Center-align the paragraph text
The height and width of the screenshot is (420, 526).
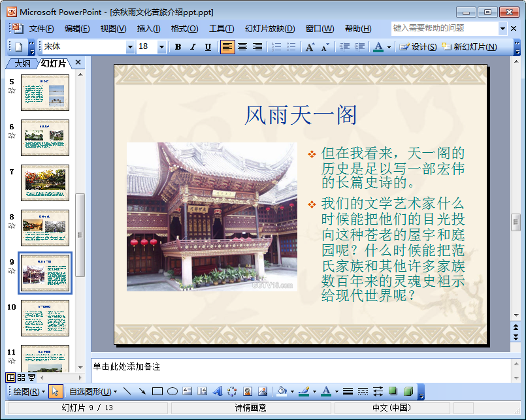coord(242,47)
